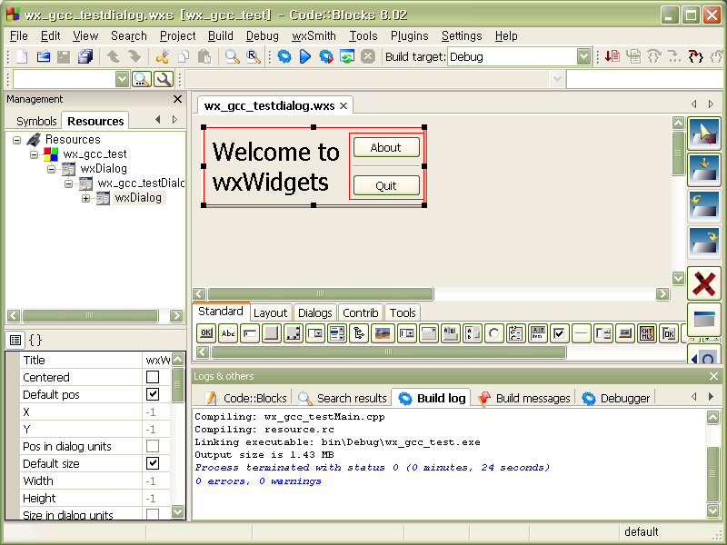
Task: Cut the selection with the scissors icon
Action: (x=163, y=57)
